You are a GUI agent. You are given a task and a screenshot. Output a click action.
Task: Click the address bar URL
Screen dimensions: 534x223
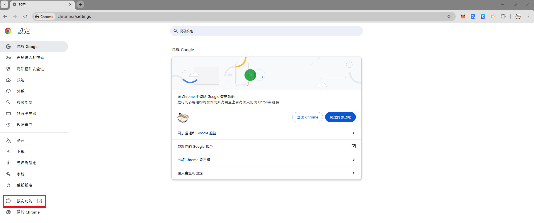pyautogui.click(x=74, y=16)
